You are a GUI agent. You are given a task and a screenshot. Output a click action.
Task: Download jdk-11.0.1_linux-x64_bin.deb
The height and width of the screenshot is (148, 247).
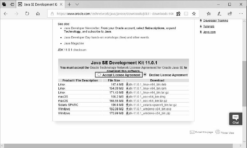[147, 84]
